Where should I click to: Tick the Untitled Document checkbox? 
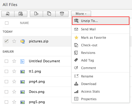pyautogui.click(x=7, y=61)
